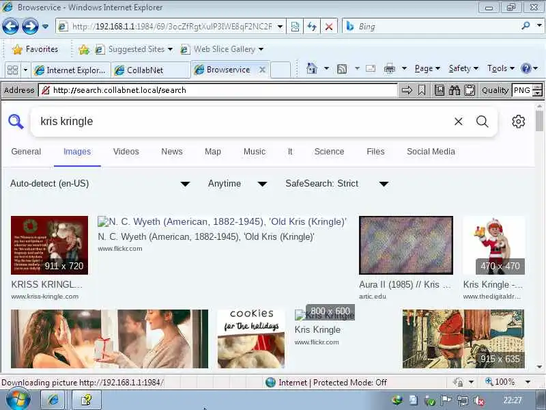This screenshot has width=546, height=410.
Task: Open the Favorites button
Action: coord(35,49)
